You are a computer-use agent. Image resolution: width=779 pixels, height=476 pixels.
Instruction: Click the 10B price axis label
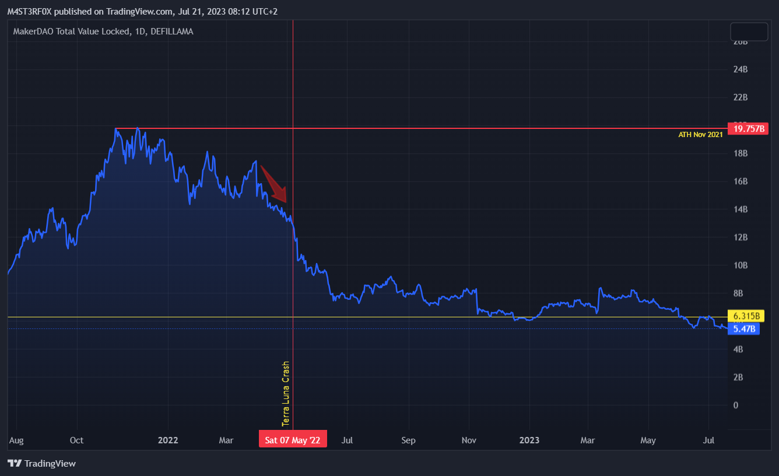[740, 265]
